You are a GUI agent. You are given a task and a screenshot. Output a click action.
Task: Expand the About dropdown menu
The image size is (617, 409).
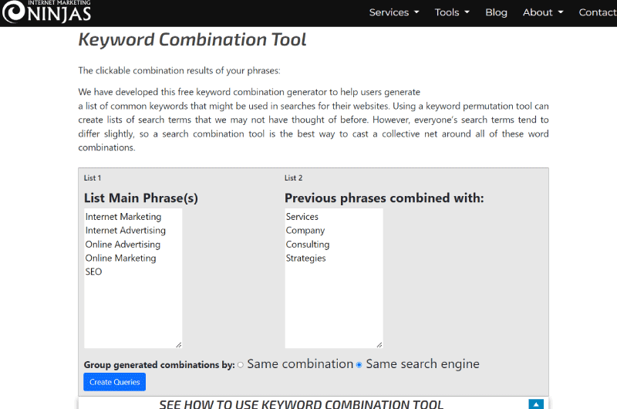click(x=543, y=12)
